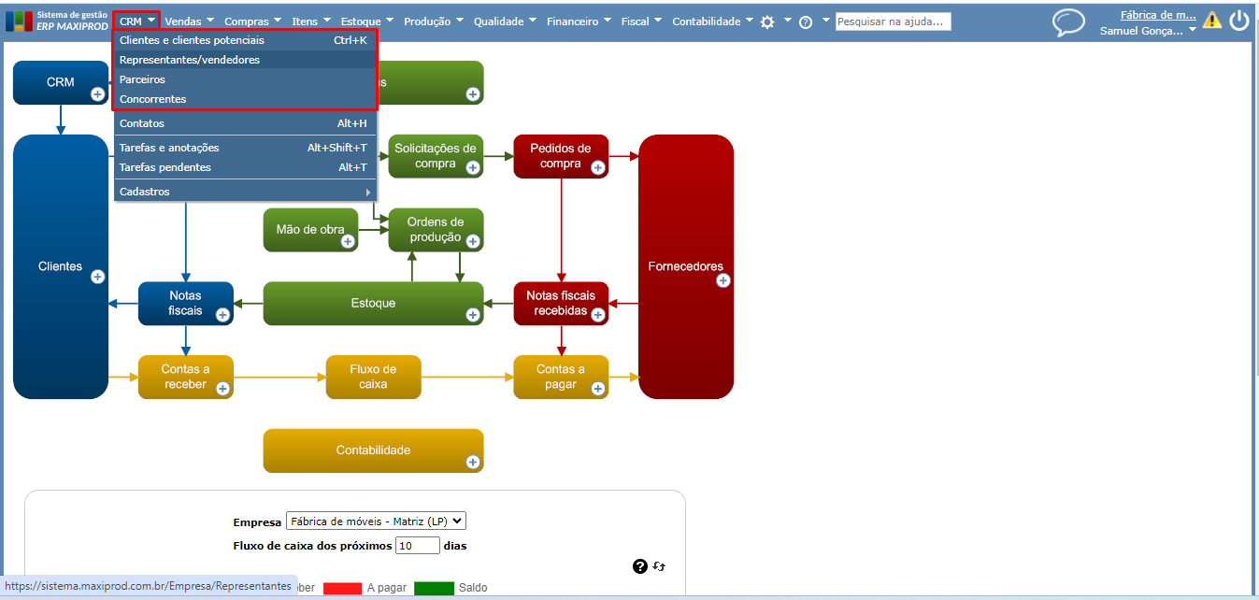Click the power logout icon
The width and height of the screenshot is (1259, 600).
1239,21
